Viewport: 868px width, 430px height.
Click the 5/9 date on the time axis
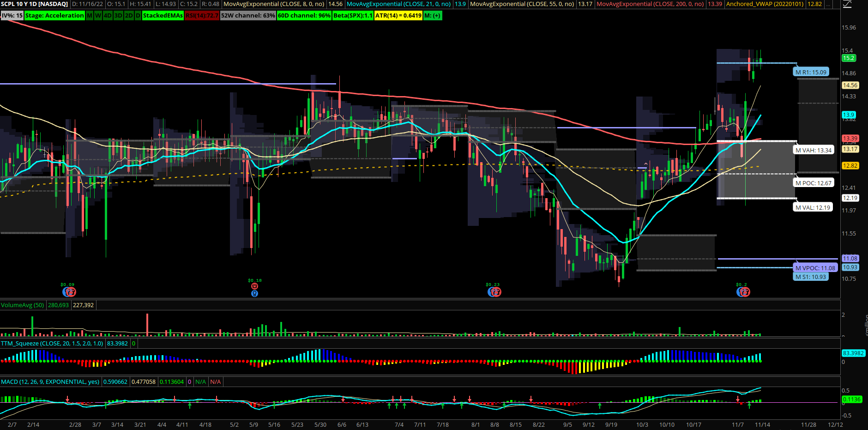(x=253, y=424)
